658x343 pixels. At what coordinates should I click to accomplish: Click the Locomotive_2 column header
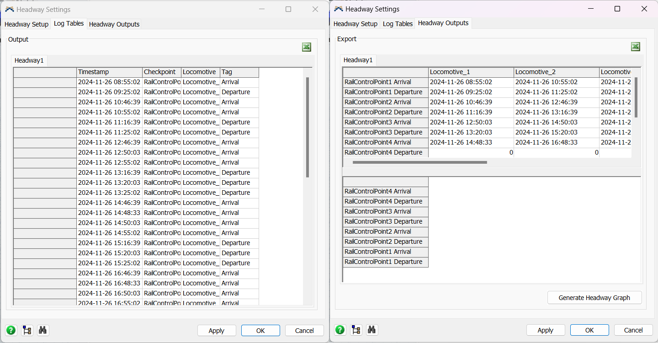[x=556, y=72]
